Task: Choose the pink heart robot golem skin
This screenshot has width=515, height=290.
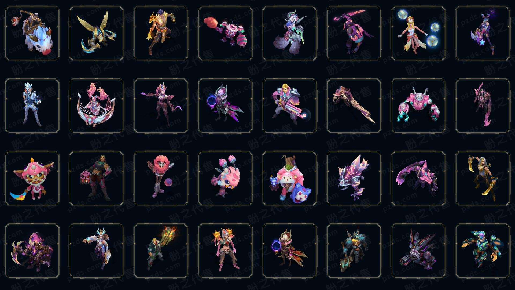Action: (418, 106)
